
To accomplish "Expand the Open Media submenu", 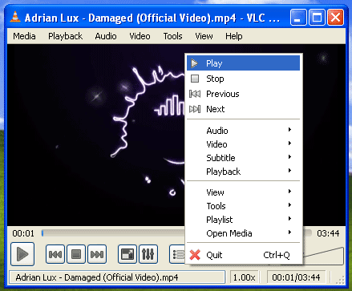I will tap(243, 233).
